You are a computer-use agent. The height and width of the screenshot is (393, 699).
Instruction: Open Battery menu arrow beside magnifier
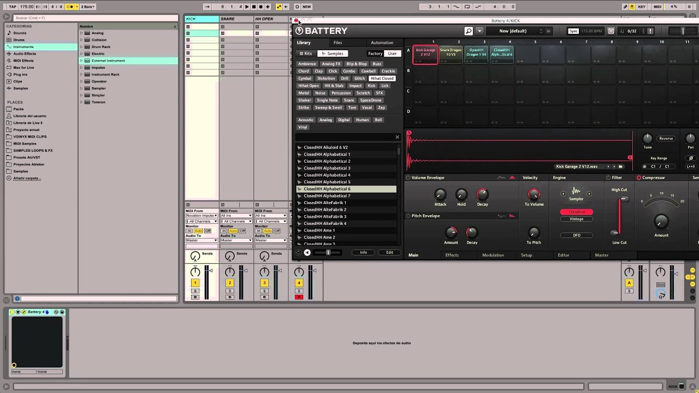pos(479,31)
